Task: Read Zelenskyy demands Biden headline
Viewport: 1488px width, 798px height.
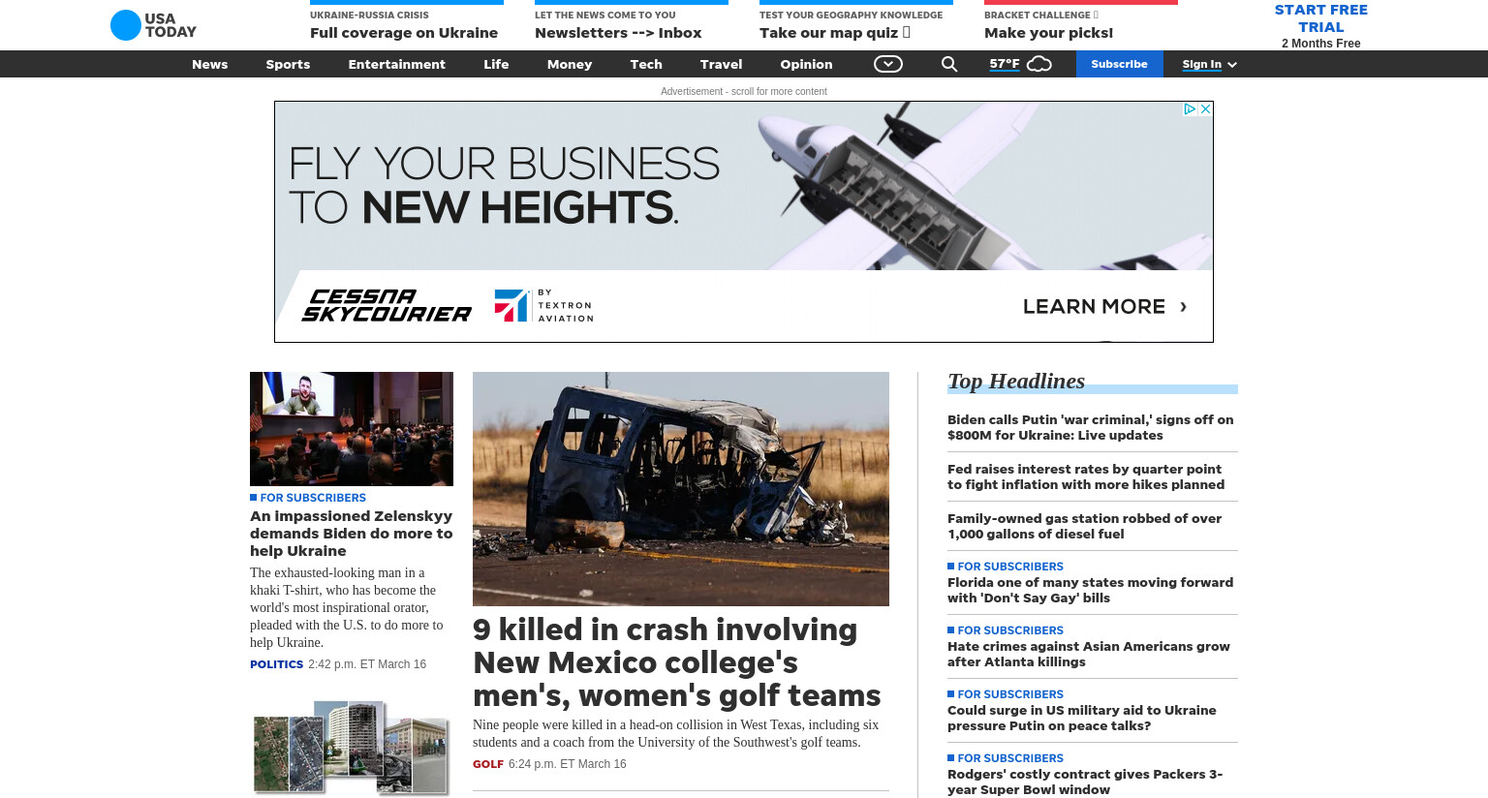Action: pos(352,534)
